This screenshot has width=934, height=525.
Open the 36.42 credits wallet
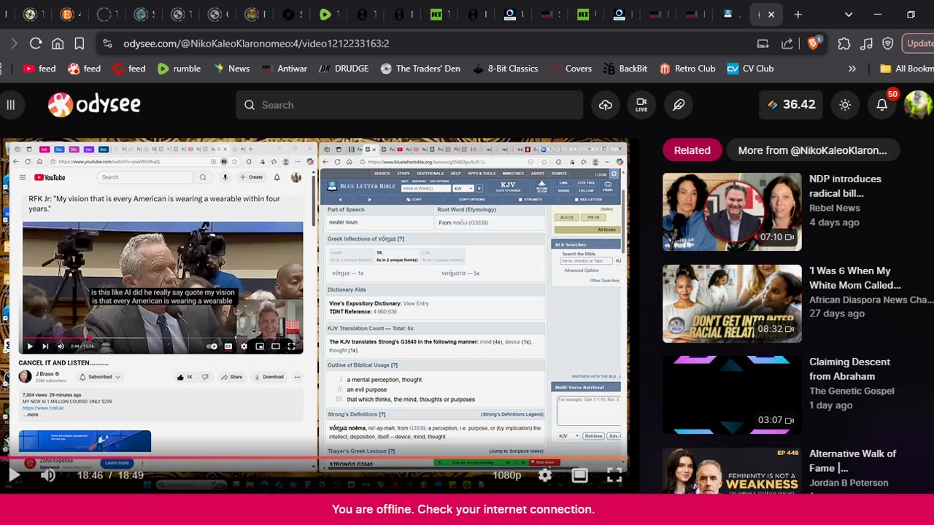pyautogui.click(x=791, y=105)
